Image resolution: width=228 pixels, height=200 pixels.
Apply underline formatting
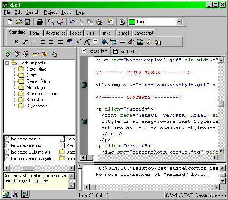coord(34,42)
